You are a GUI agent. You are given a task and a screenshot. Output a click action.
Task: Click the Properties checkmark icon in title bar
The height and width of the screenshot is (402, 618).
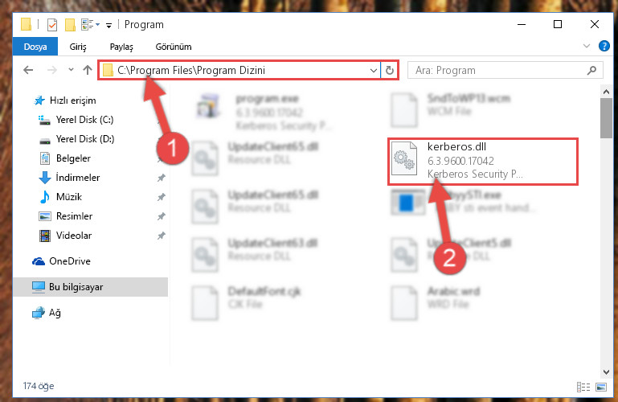click(52, 25)
